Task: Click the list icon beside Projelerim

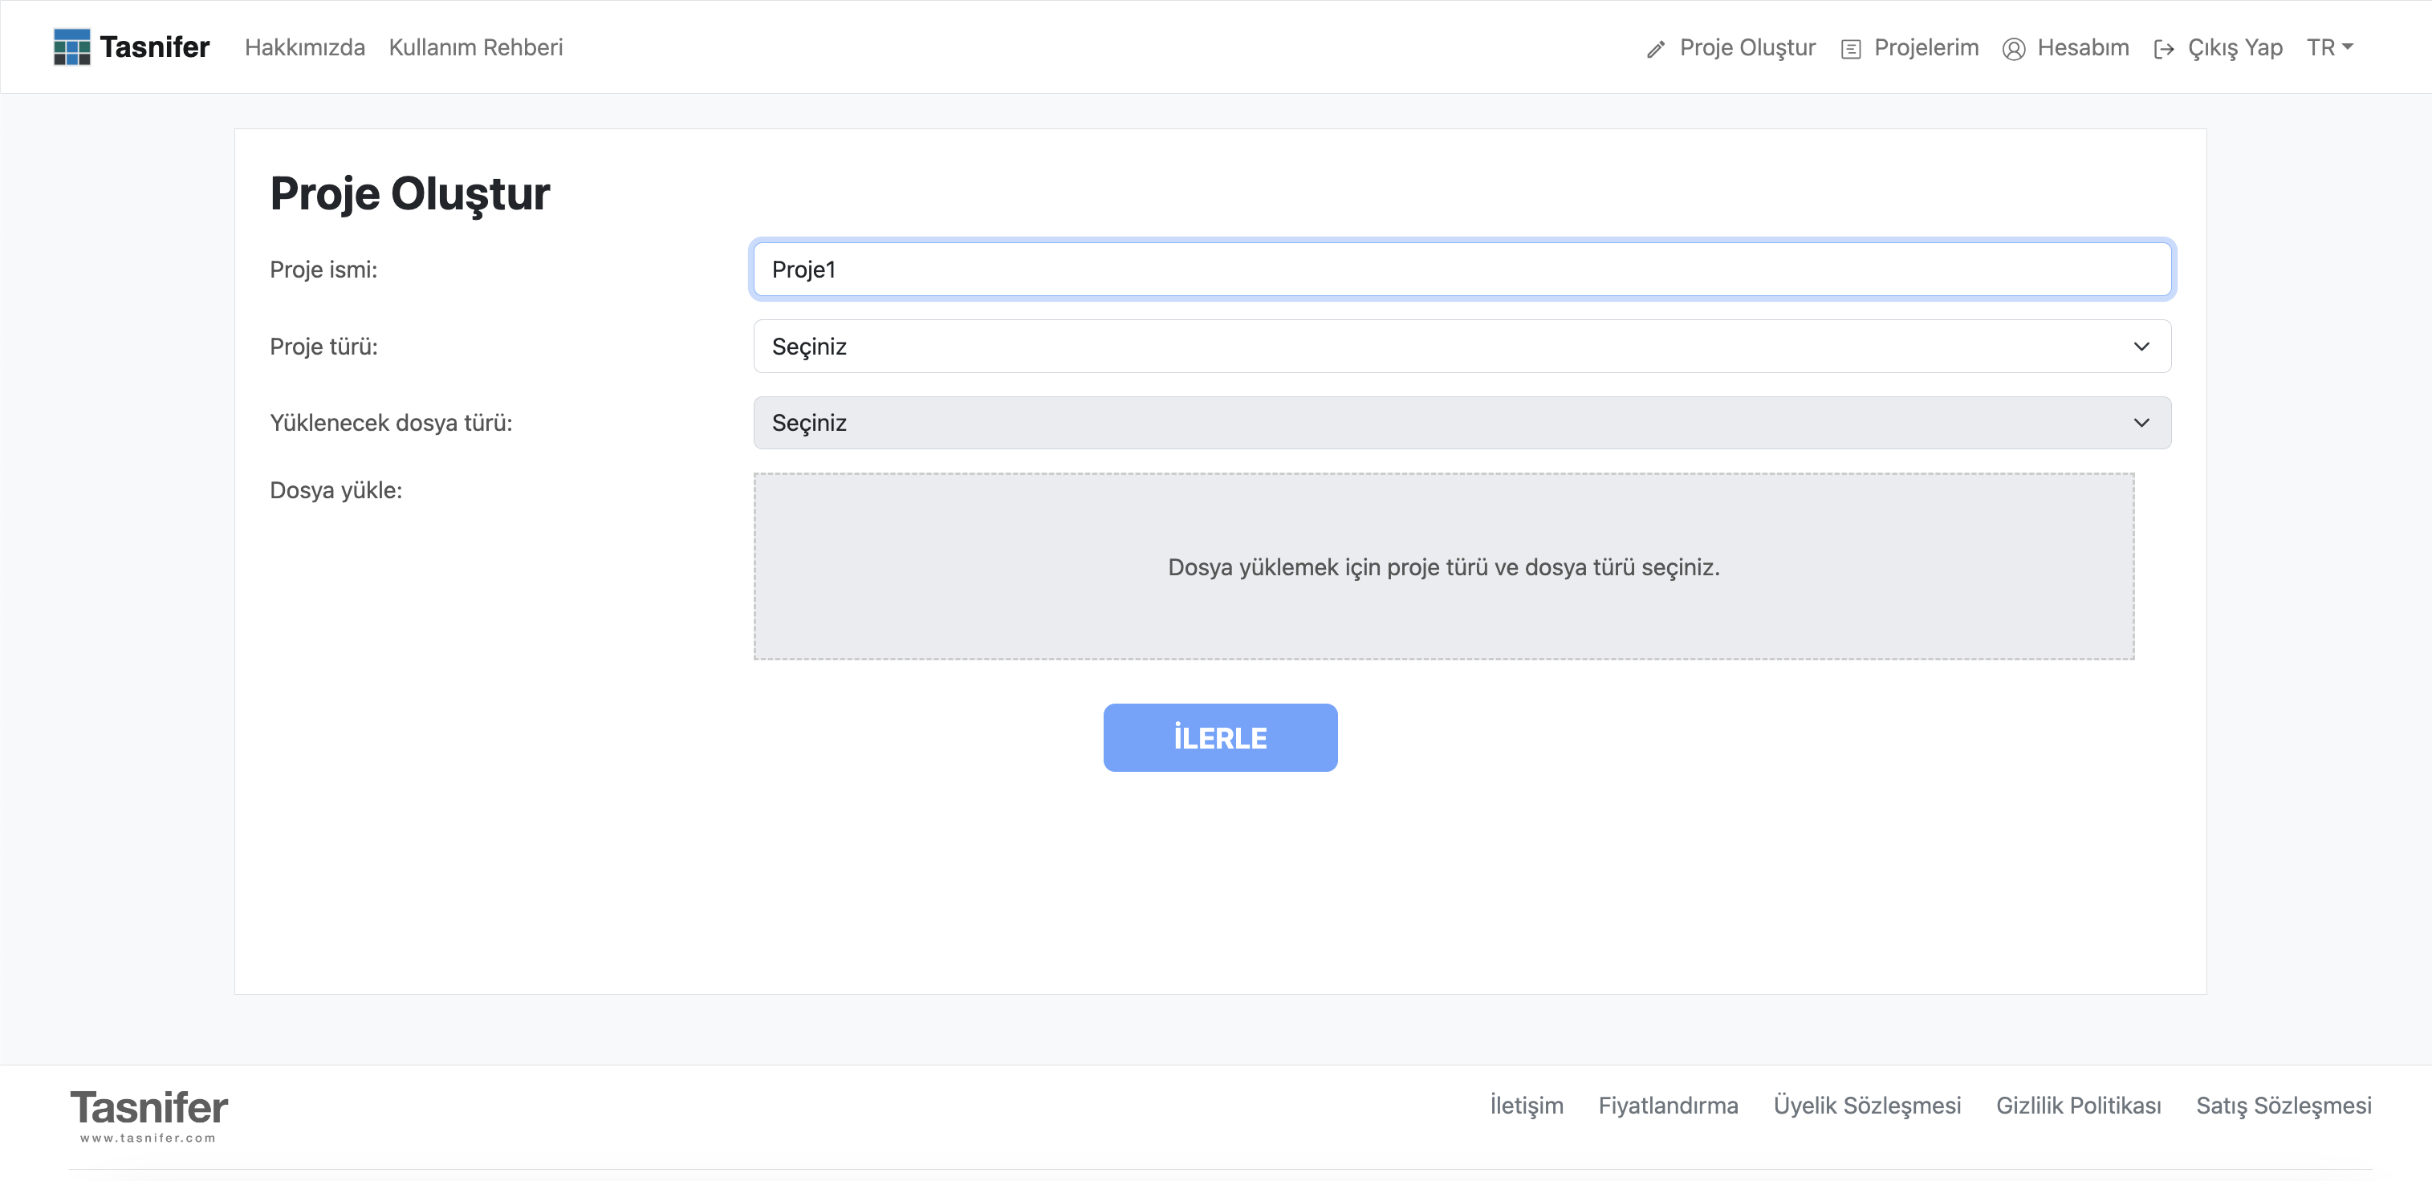Action: 1850,49
